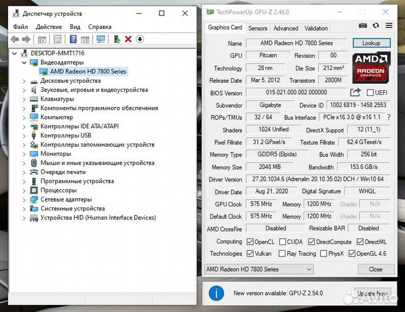Viewport: 405px width, 312px height.
Task: Click the GPU-Z refresh icon
Action: tap(376, 25)
